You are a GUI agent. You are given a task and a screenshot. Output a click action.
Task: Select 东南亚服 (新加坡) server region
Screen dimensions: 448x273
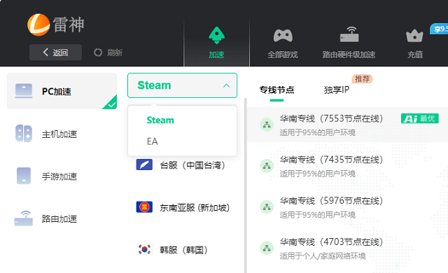(183, 207)
